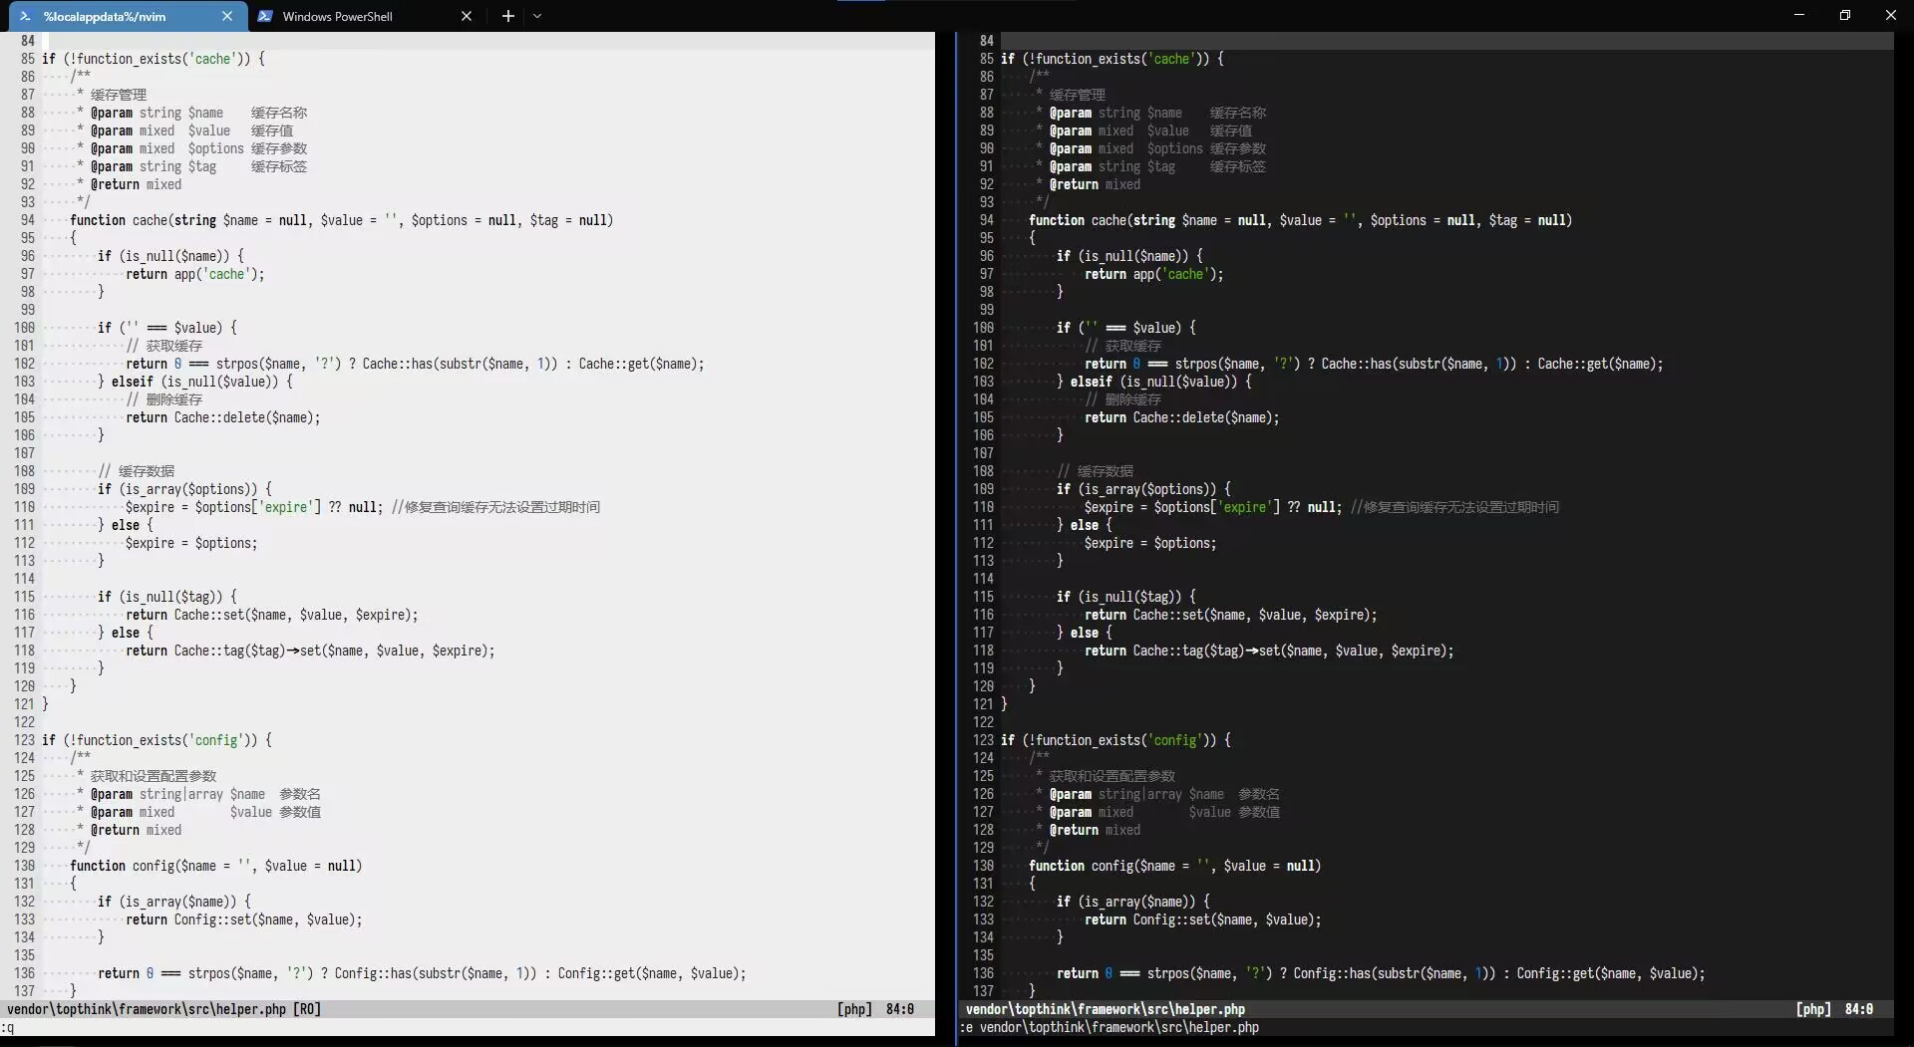This screenshot has width=1914, height=1047.
Task: Click line number 123 in right pane
Action: pyautogui.click(x=983, y=740)
